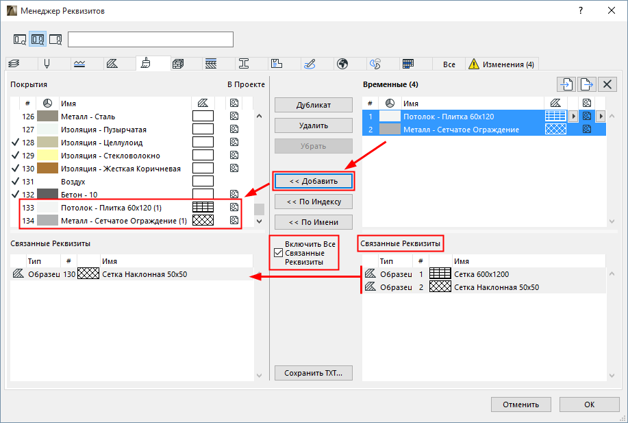This screenshot has height=423, width=628.
Task: Sort project list by the sphere column header
Action: click(x=47, y=104)
